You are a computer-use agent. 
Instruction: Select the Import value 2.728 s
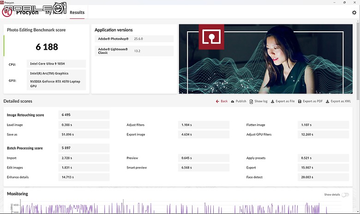(67, 158)
